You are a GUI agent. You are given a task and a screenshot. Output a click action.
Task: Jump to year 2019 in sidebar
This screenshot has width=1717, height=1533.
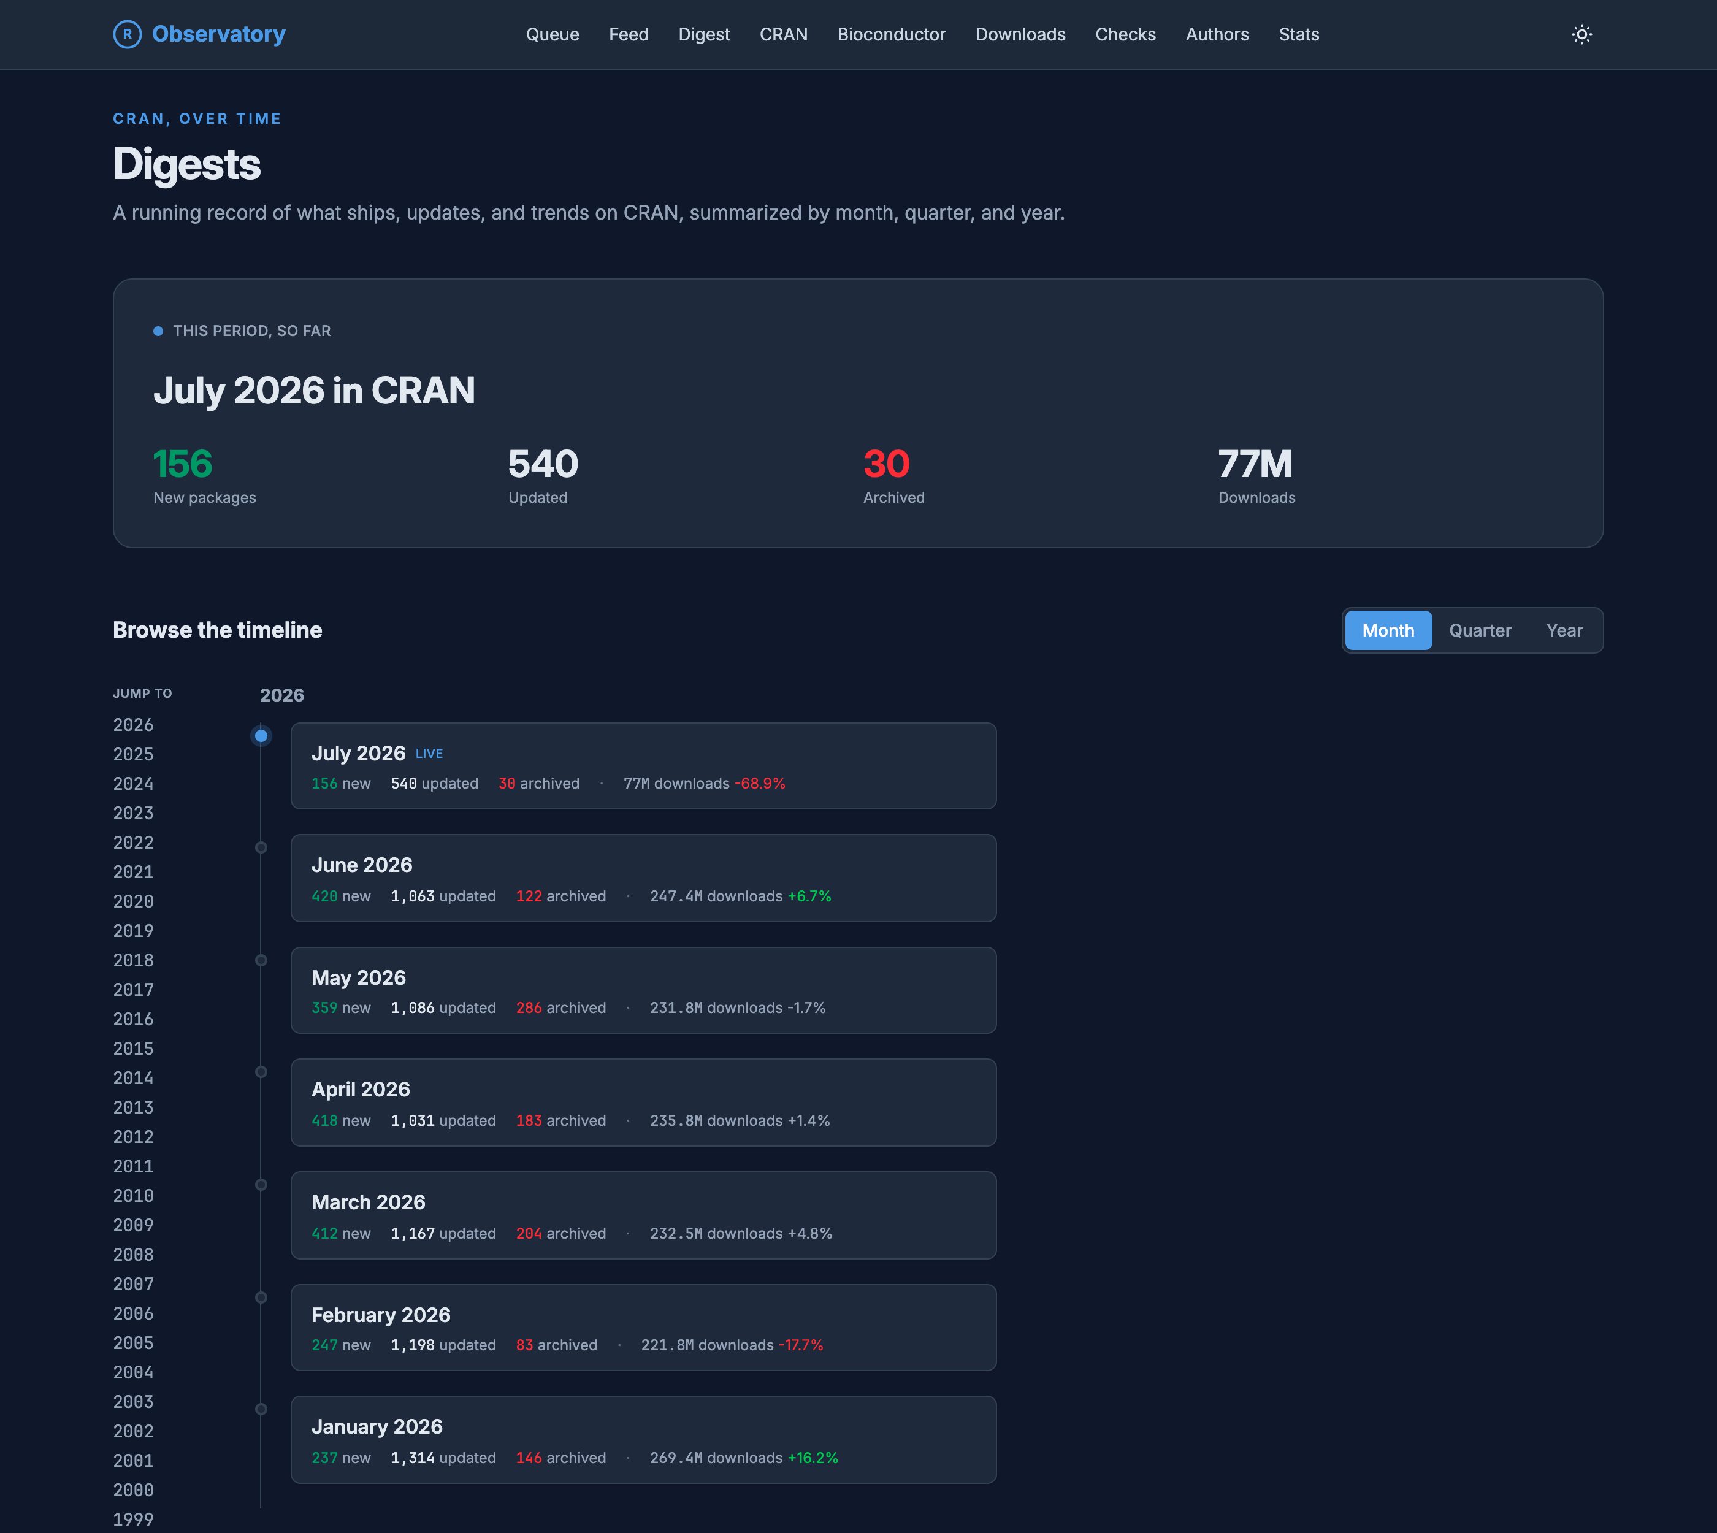(x=133, y=931)
